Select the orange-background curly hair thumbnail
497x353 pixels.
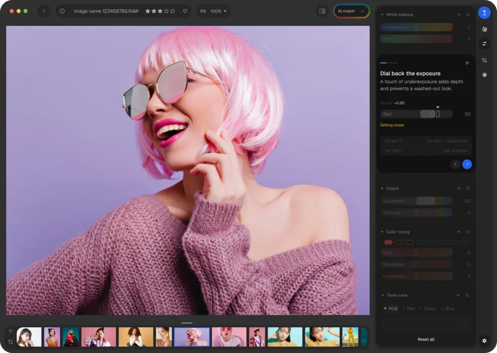[136, 337]
